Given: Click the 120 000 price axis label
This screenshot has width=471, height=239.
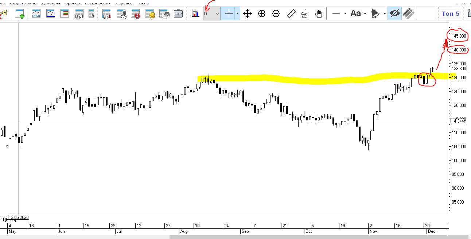Looking at the screenshot, I should [x=459, y=105].
